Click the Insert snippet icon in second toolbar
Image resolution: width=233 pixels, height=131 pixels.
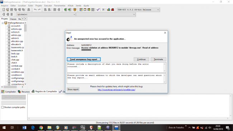pos(4,14)
